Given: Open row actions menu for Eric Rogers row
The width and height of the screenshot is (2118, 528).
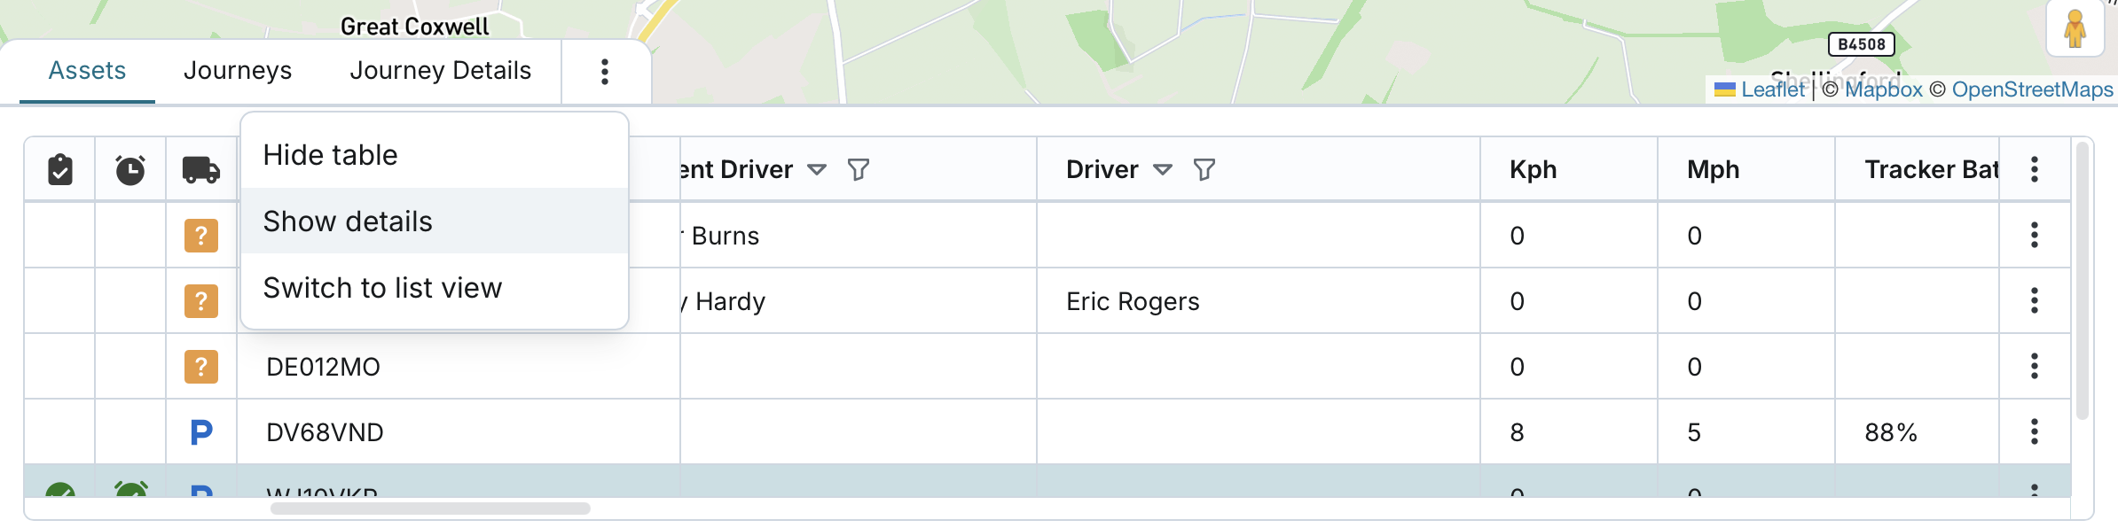Looking at the screenshot, I should coord(2035,301).
